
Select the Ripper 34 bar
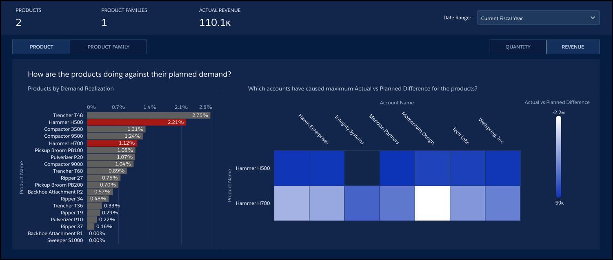coord(98,198)
